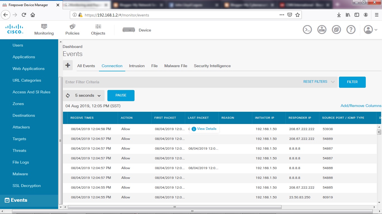Open the CLI Console icon

(x=307, y=29)
